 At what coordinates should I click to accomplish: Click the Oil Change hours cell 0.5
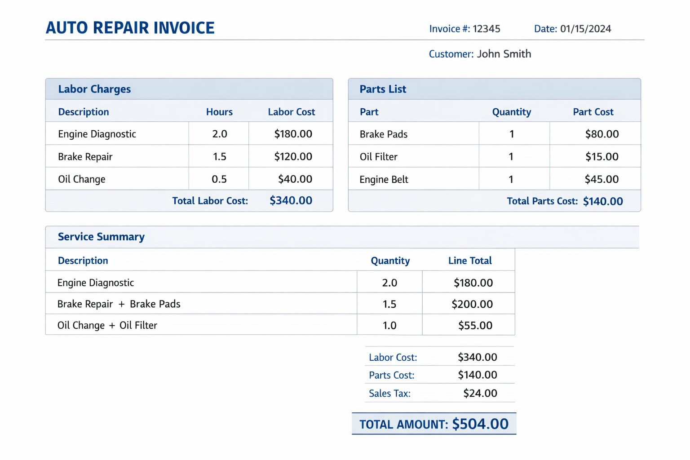[219, 179]
